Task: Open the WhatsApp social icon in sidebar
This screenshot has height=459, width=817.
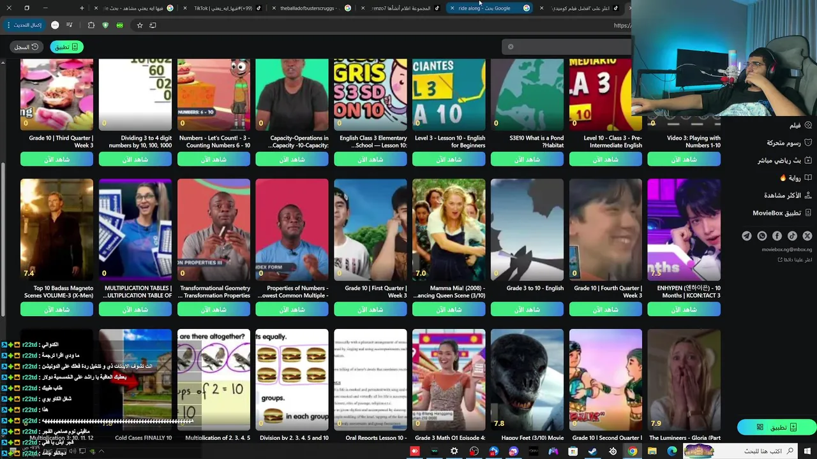Action: click(762, 236)
